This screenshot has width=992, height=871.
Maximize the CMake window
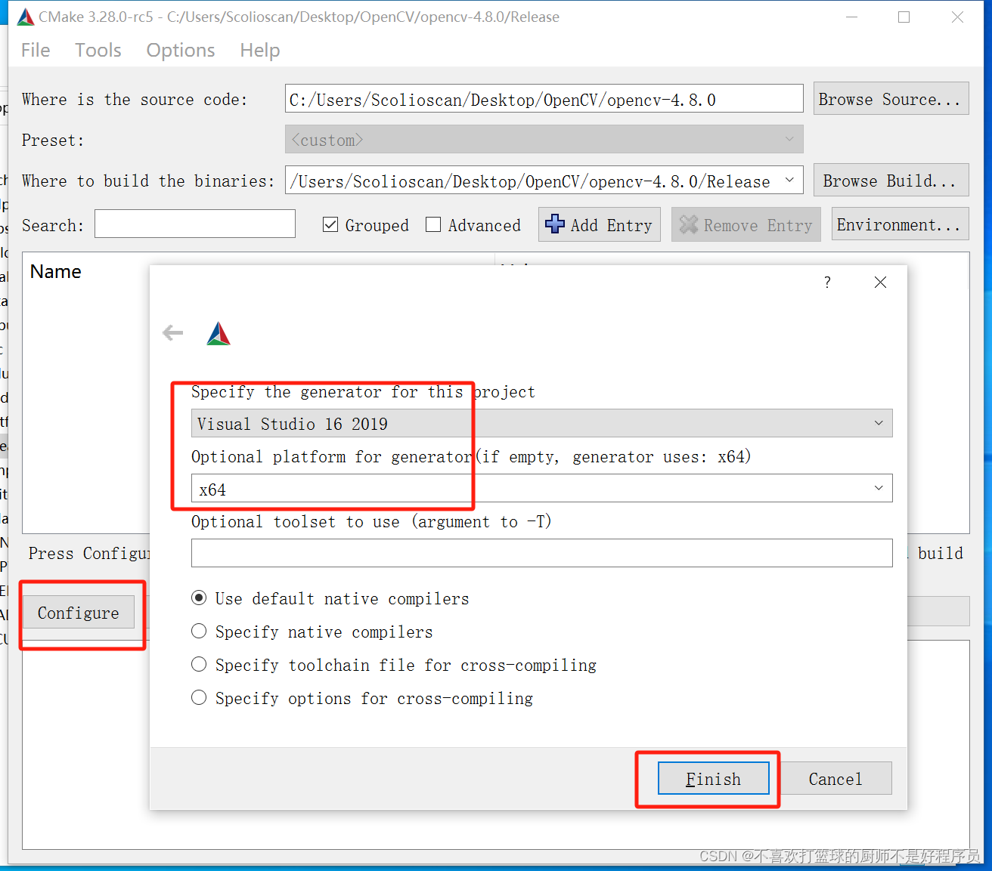click(x=904, y=17)
